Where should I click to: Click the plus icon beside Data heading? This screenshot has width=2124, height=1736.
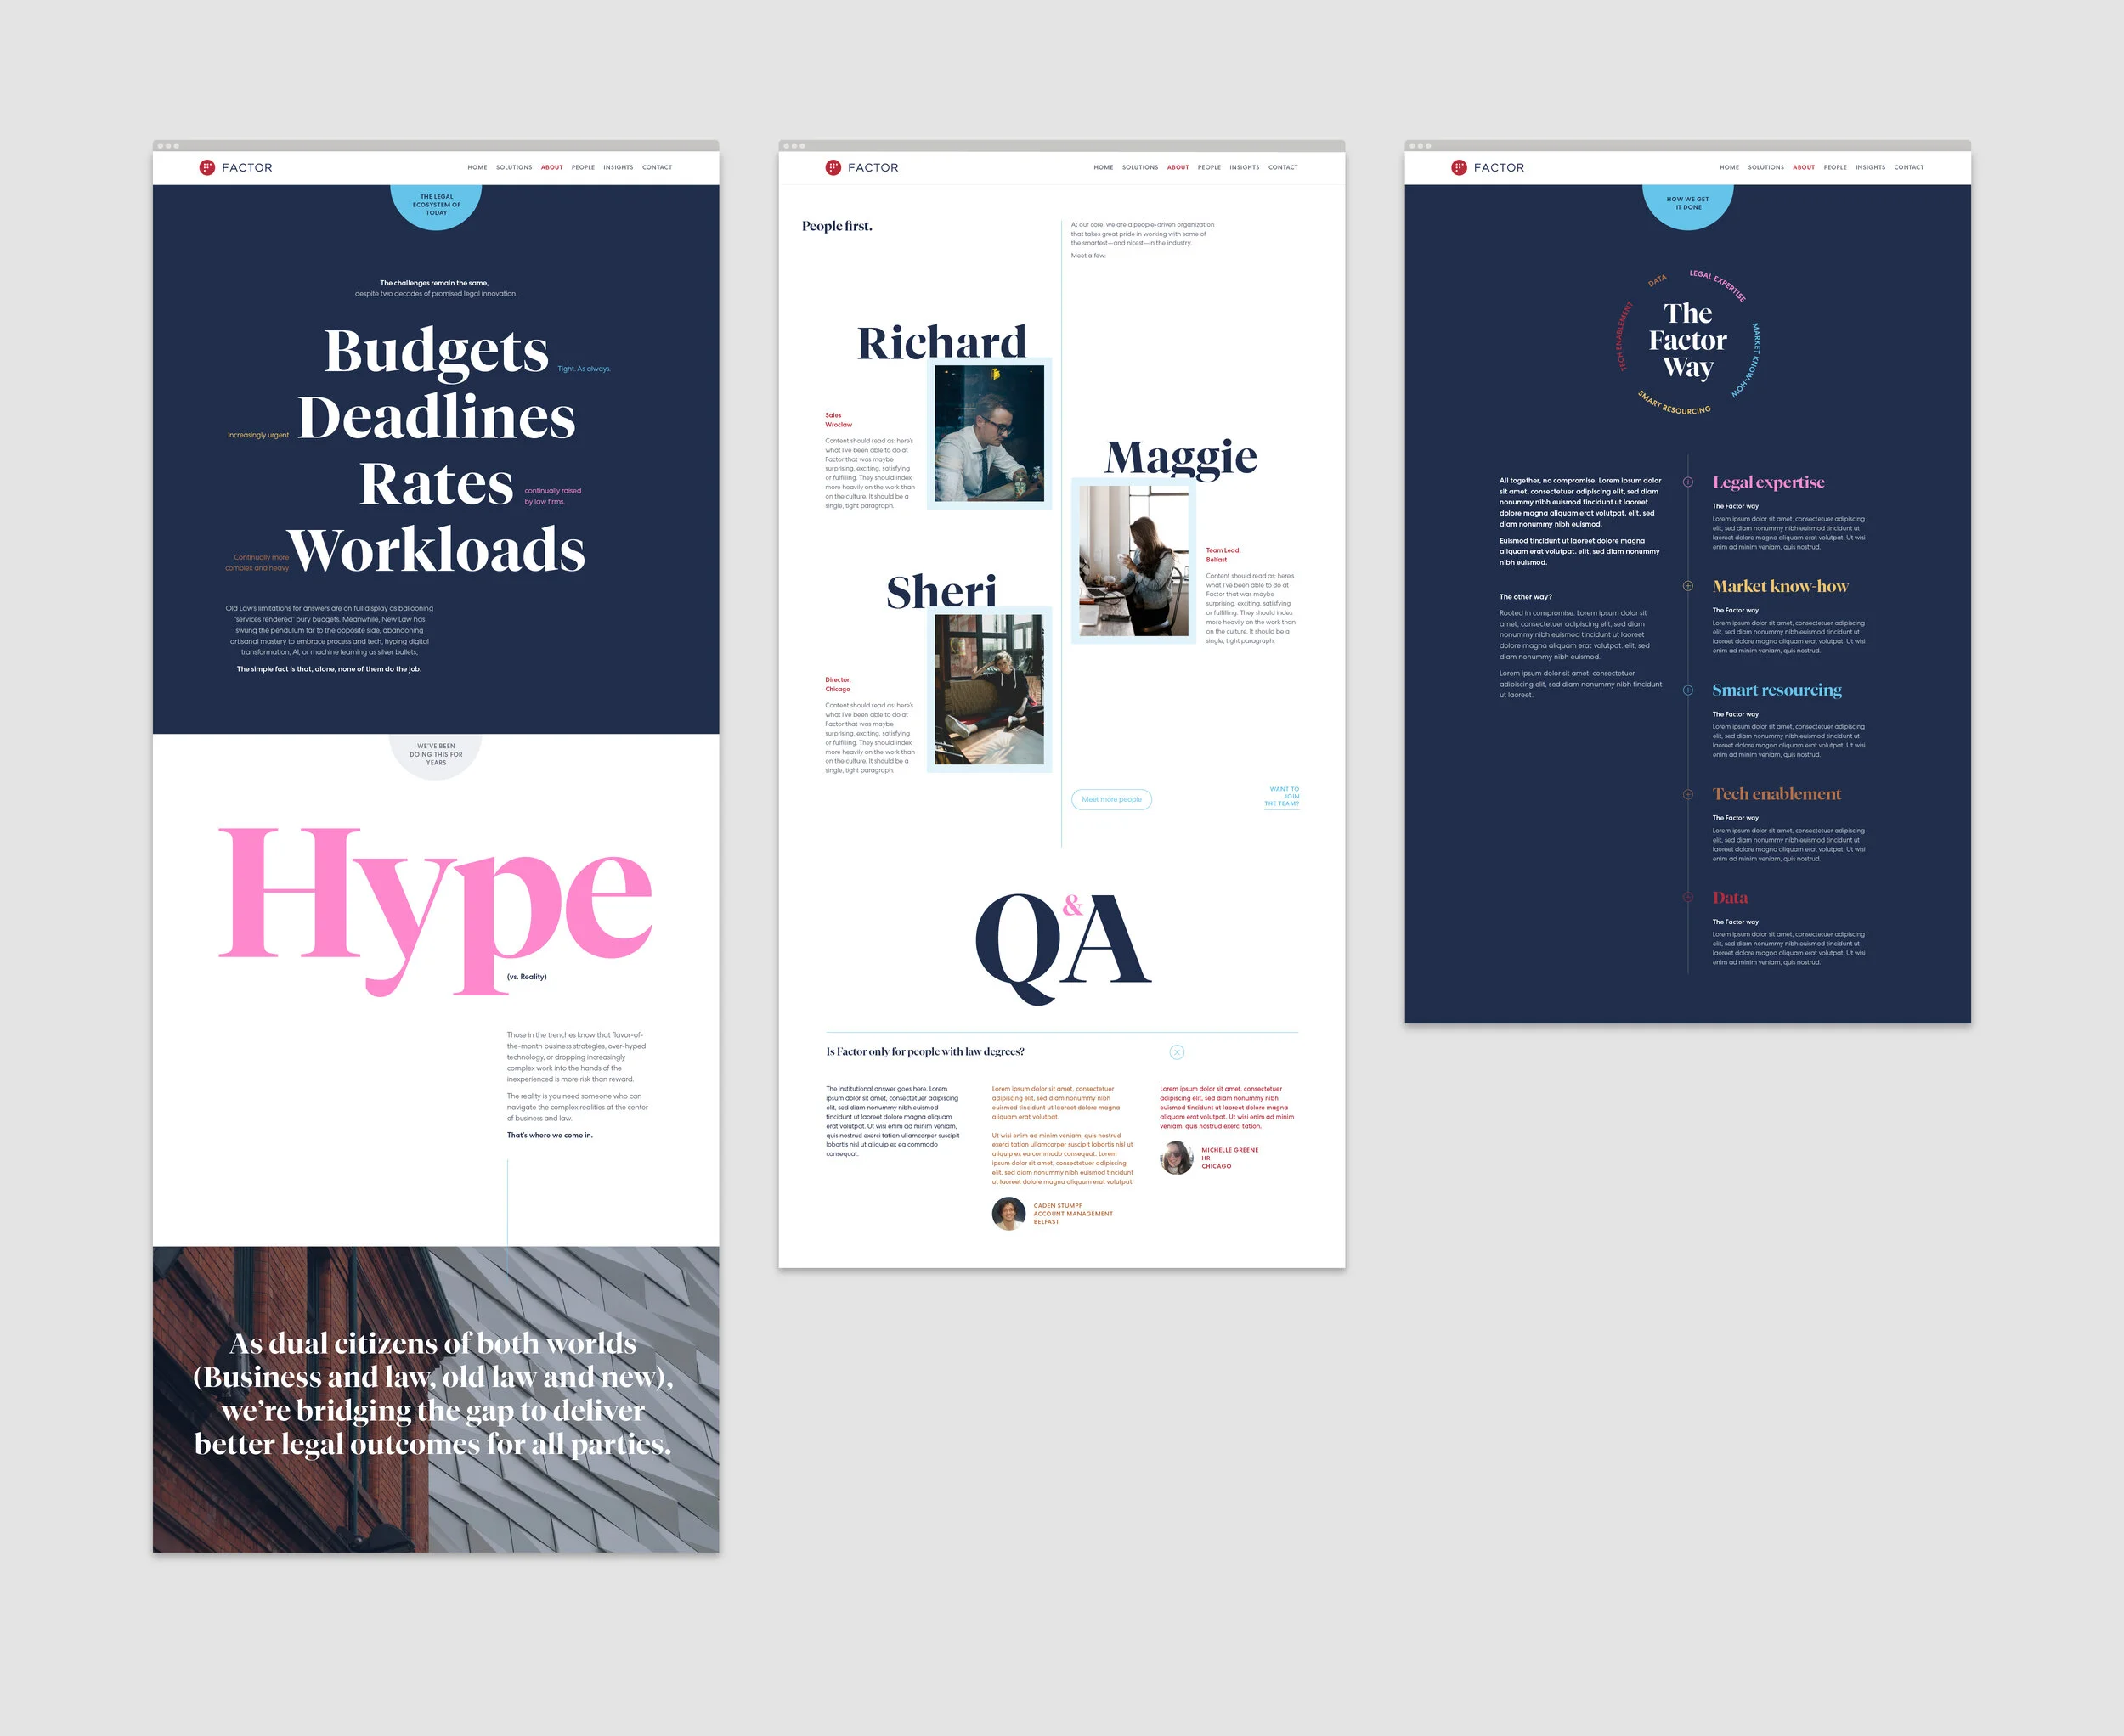[x=1688, y=898]
